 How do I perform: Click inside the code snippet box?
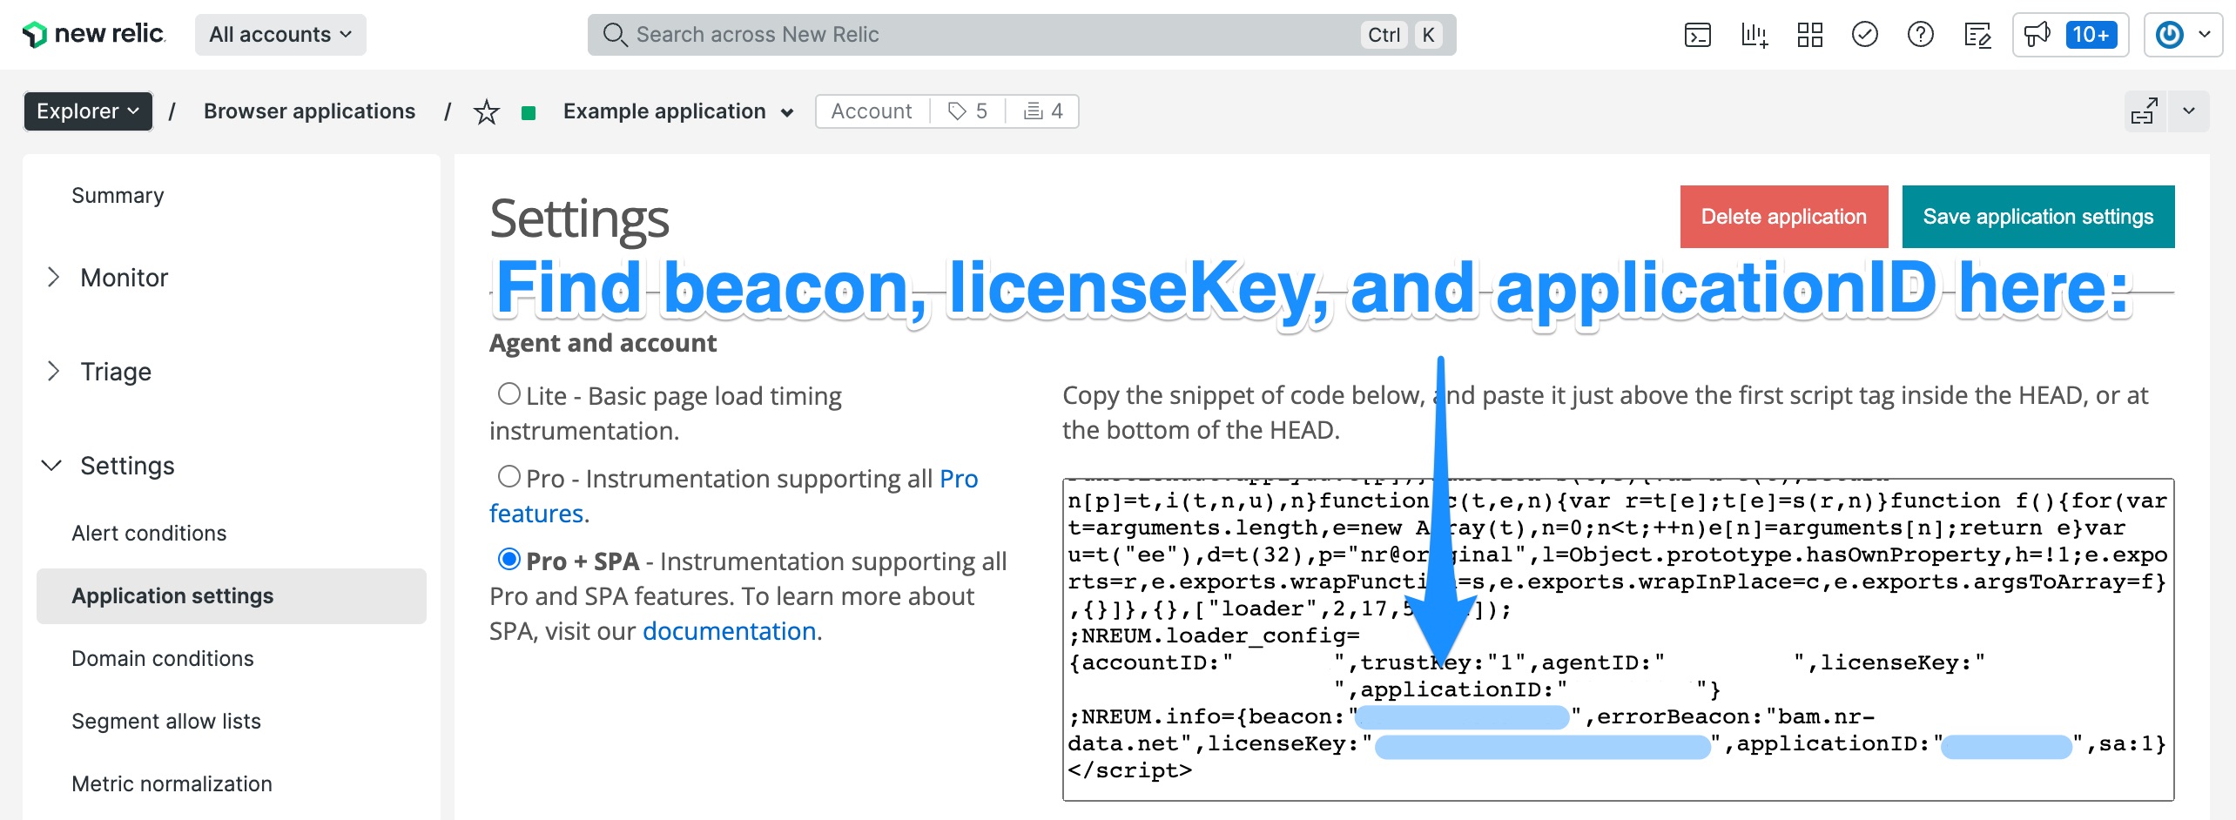coord(1618,640)
